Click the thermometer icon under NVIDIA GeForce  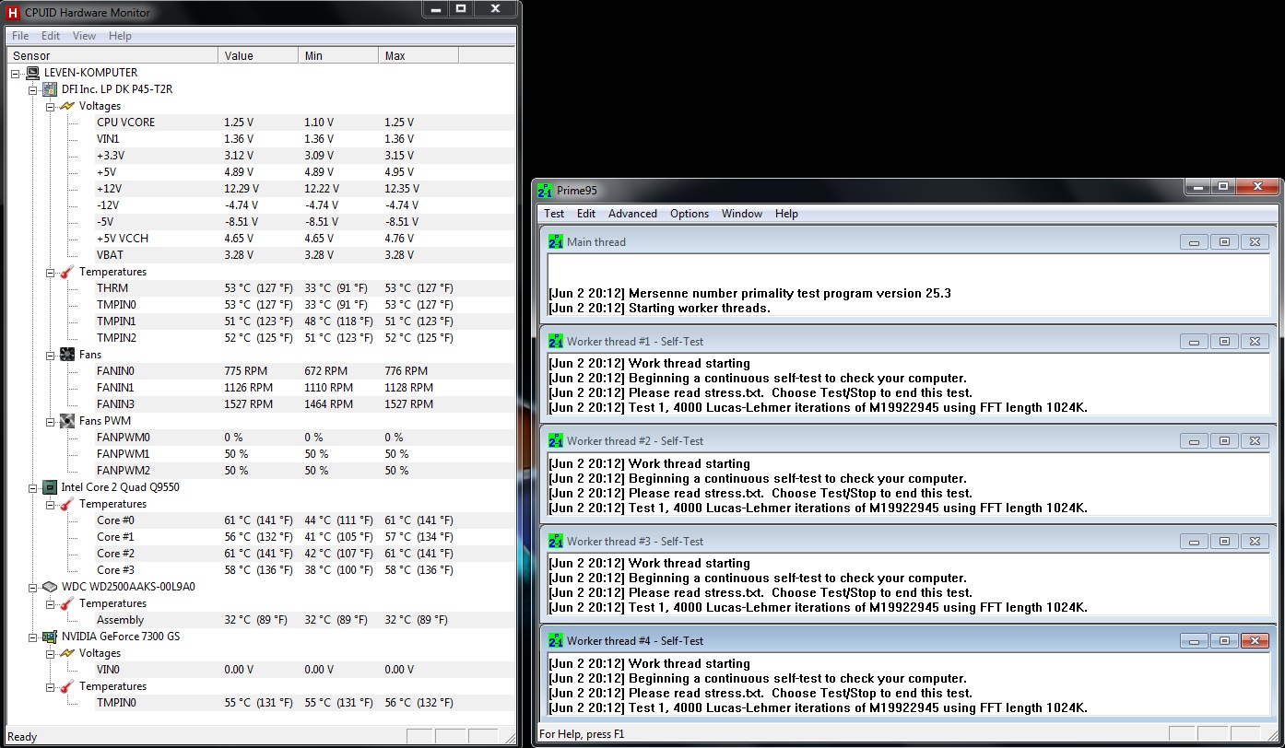67,686
